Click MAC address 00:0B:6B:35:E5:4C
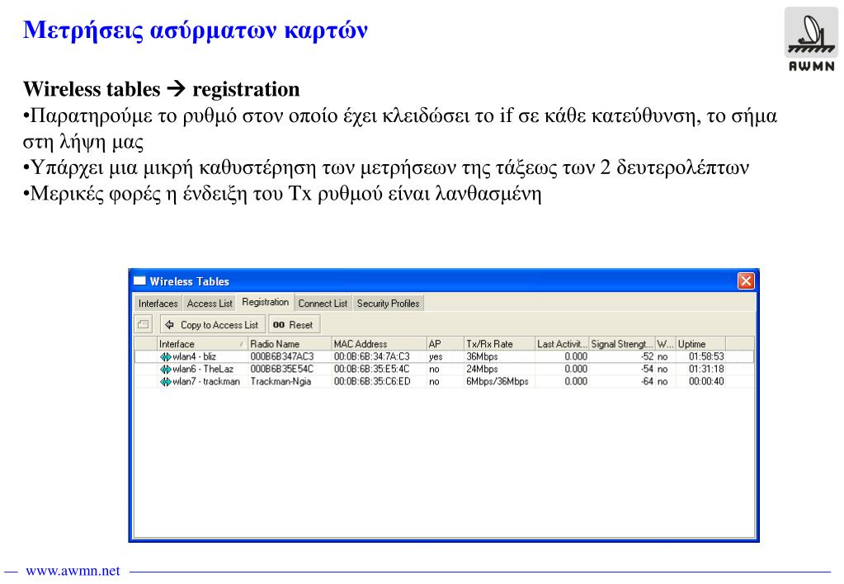Image resolution: width=844 pixels, height=584 pixels. pyautogui.click(x=371, y=369)
